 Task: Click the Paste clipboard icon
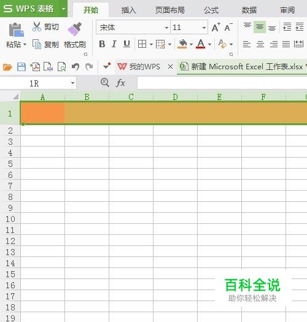[x=16, y=30]
